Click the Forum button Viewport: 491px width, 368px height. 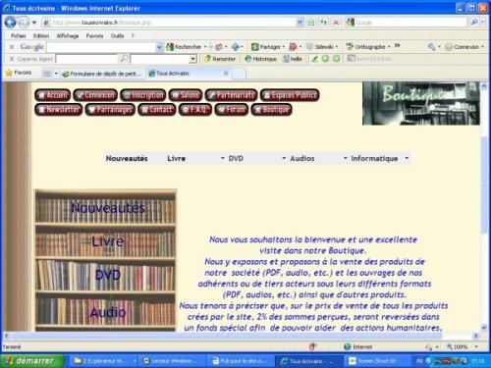(231, 110)
